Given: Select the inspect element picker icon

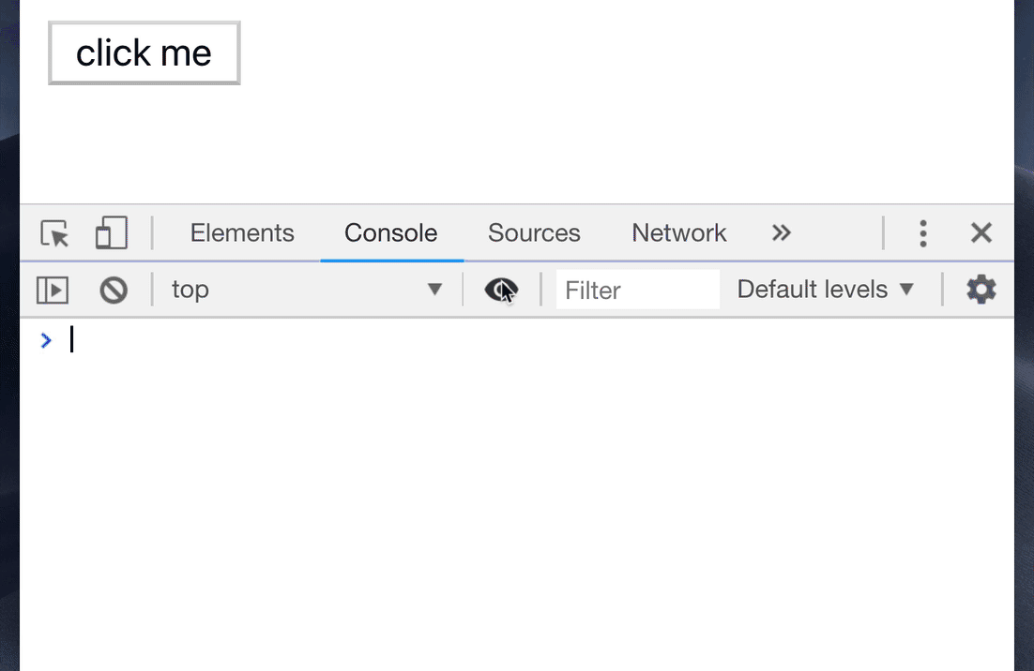Looking at the screenshot, I should point(55,233).
